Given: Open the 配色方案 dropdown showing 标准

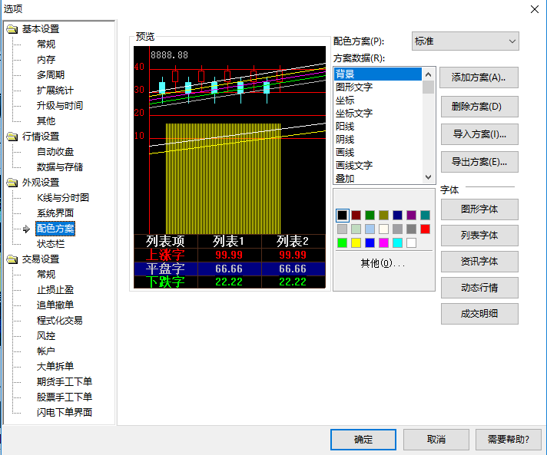Looking at the screenshot, I should (465, 41).
